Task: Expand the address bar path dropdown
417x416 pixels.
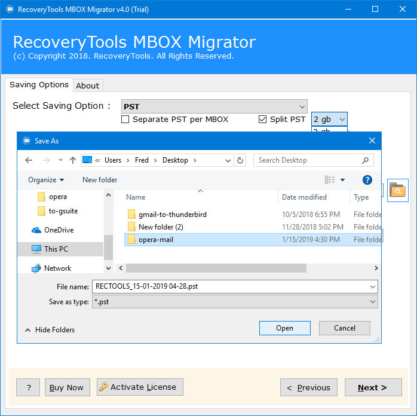Action: pyautogui.click(x=228, y=160)
